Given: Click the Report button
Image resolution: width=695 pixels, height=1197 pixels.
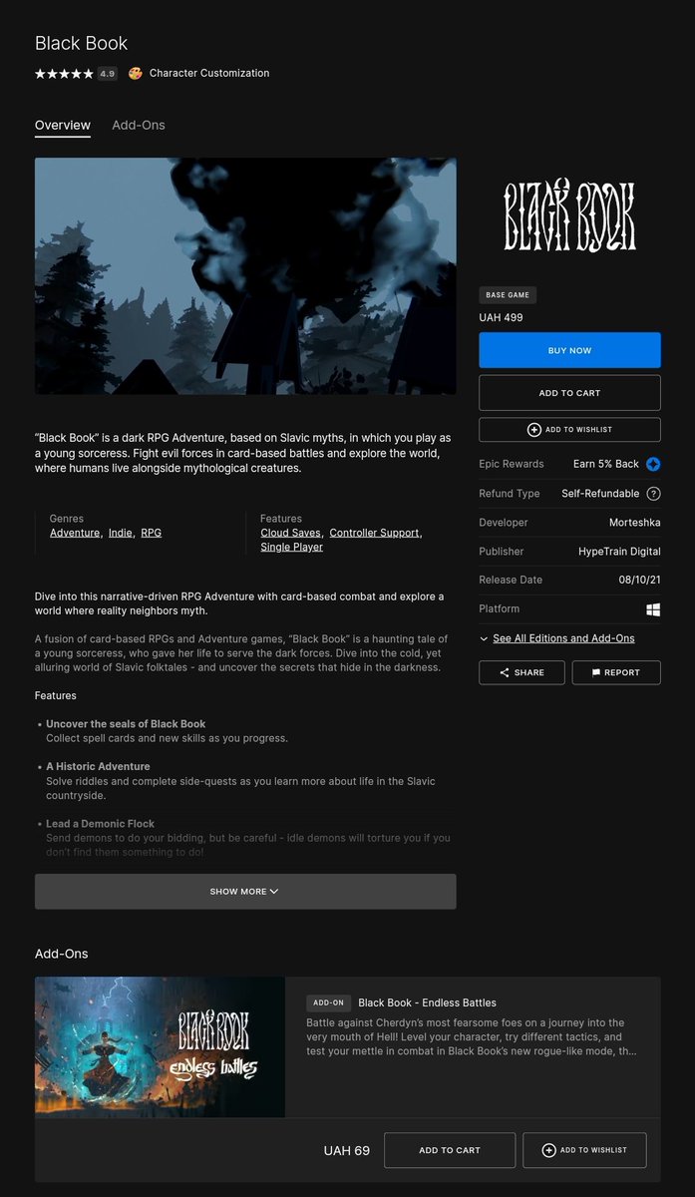Looking at the screenshot, I should (616, 672).
